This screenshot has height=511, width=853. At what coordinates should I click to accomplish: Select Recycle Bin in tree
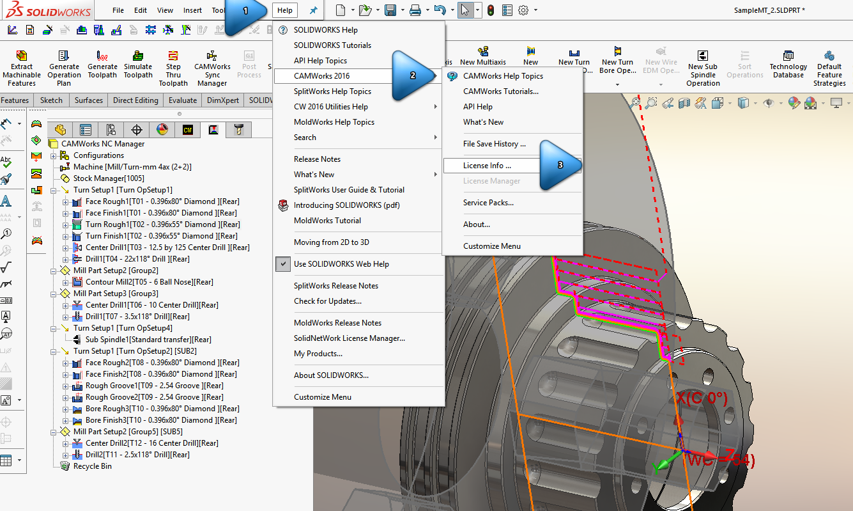click(92, 466)
